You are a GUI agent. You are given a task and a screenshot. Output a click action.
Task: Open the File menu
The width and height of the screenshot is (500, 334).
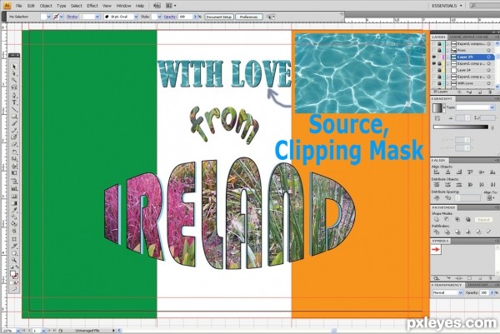coord(19,6)
